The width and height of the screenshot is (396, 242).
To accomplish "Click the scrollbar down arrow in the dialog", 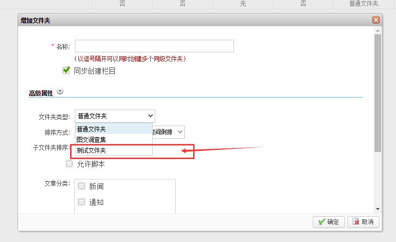I will pos(378,209).
